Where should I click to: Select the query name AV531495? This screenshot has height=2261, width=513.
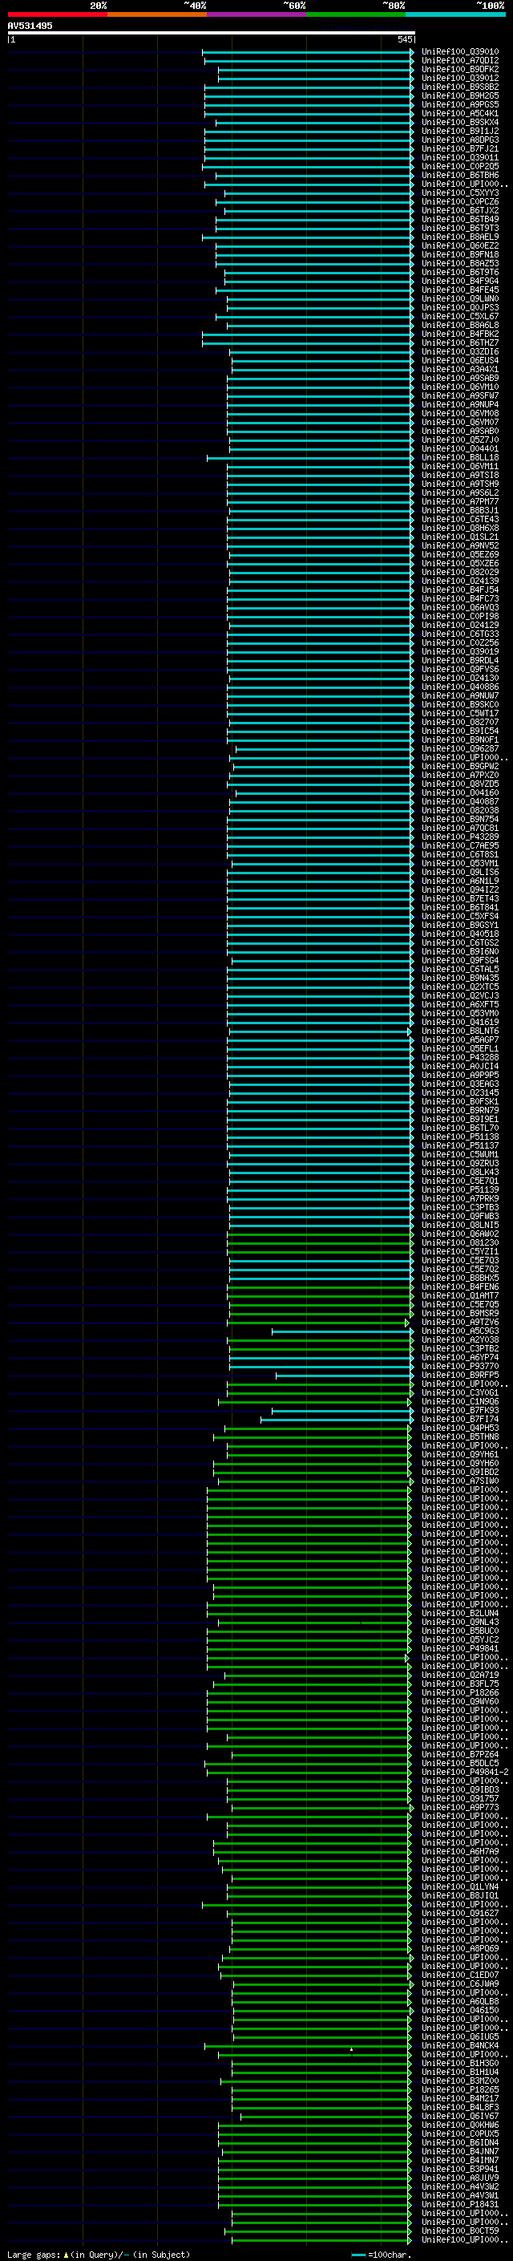tap(30, 26)
